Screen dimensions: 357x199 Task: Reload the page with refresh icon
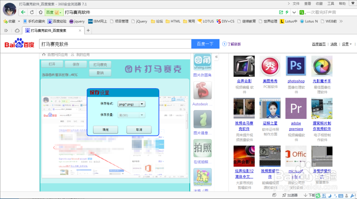point(32,12)
